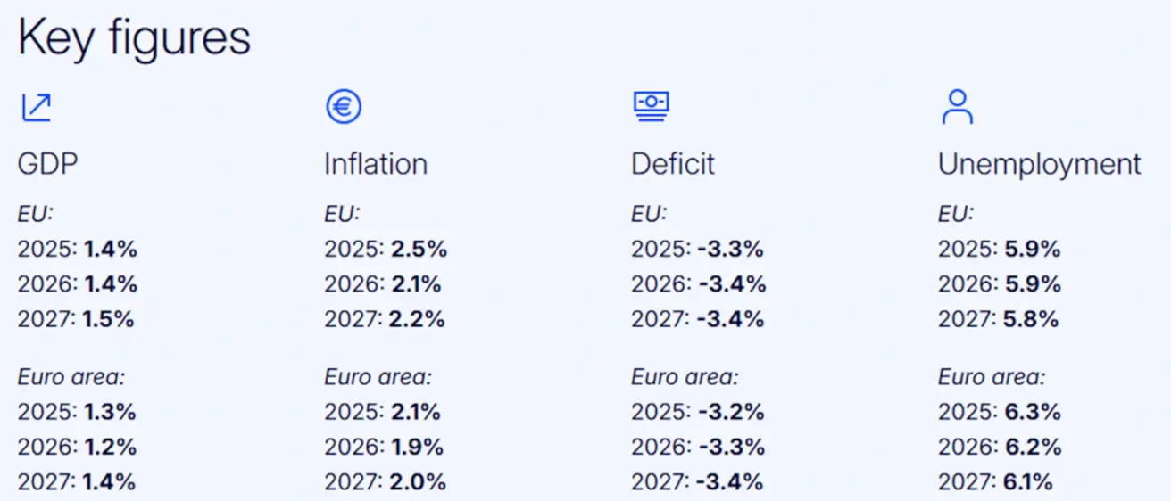Click EU 2025 GDP value 1.4%

point(111,250)
